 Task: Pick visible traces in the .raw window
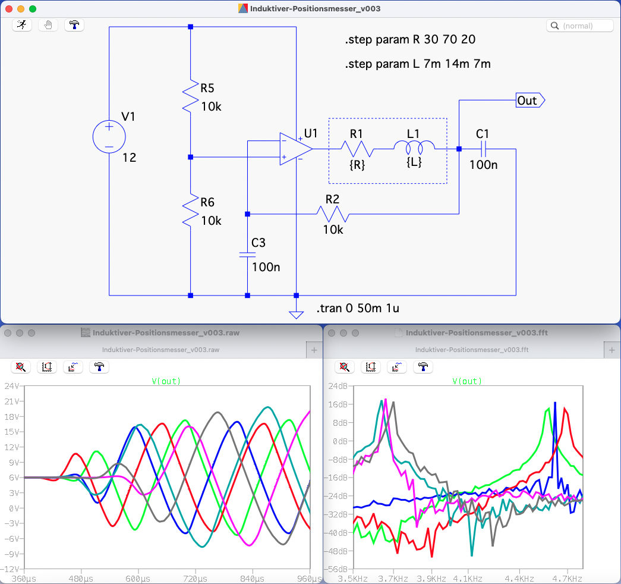pyautogui.click(x=73, y=367)
